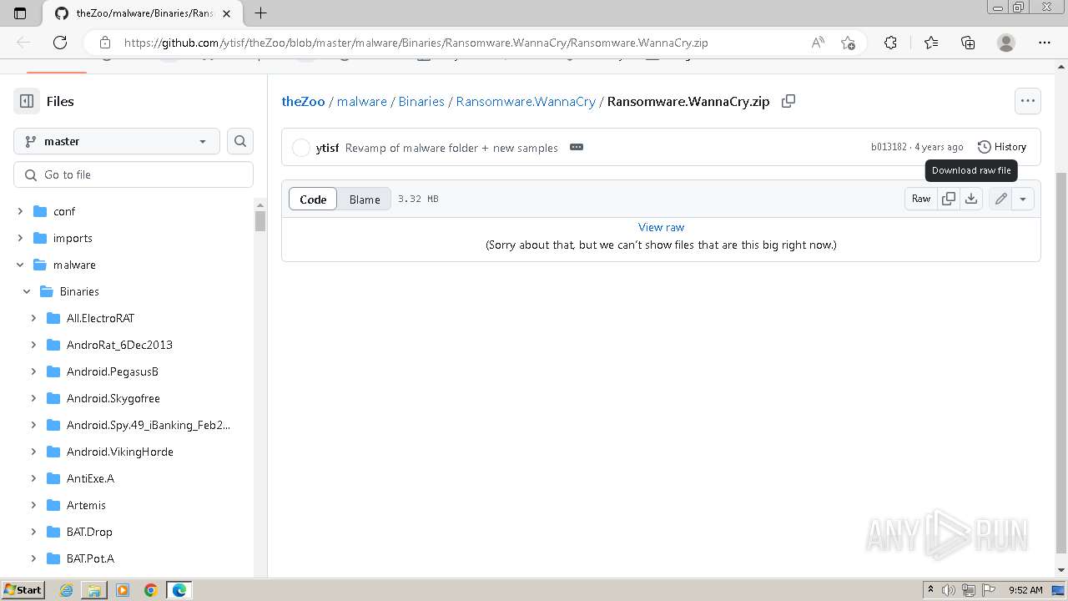This screenshot has width=1068, height=601.
Task: Open Android.Spy.49_iBanking_Feb2... folder
Action: coord(149,425)
